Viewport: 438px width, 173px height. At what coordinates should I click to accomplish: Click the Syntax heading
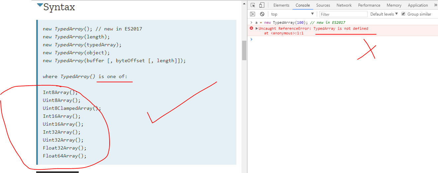59,7
